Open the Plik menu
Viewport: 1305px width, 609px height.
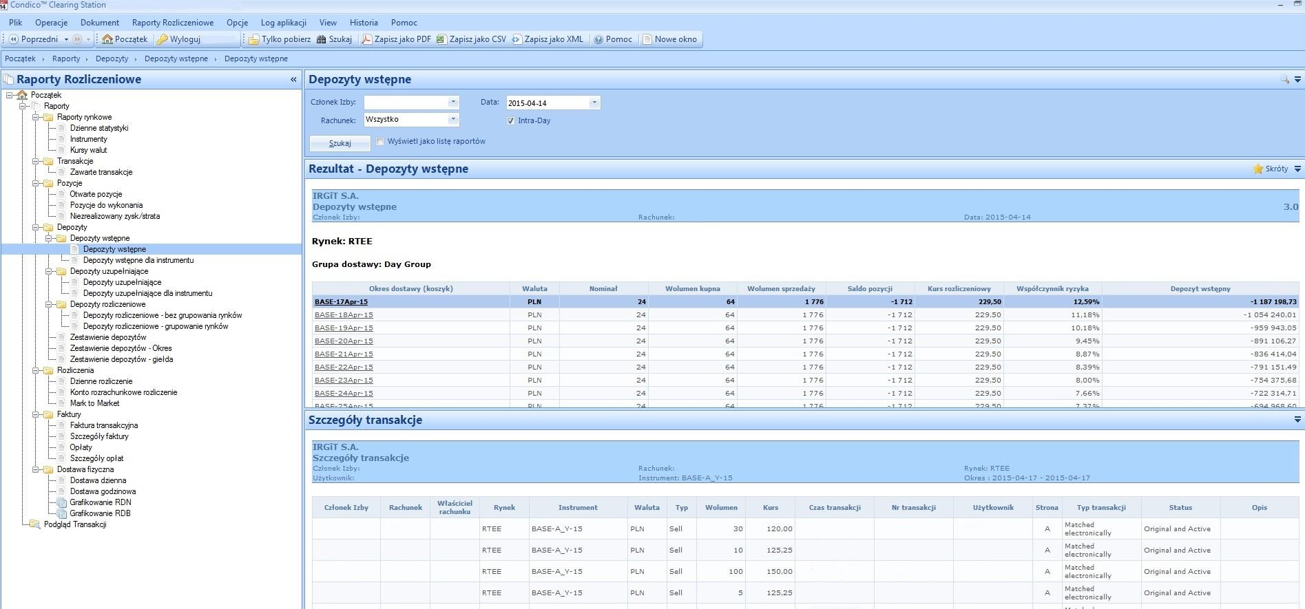16,23
